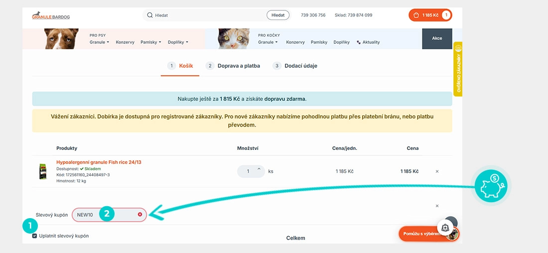
Task: Open the Akce promotions button
Action: click(437, 38)
